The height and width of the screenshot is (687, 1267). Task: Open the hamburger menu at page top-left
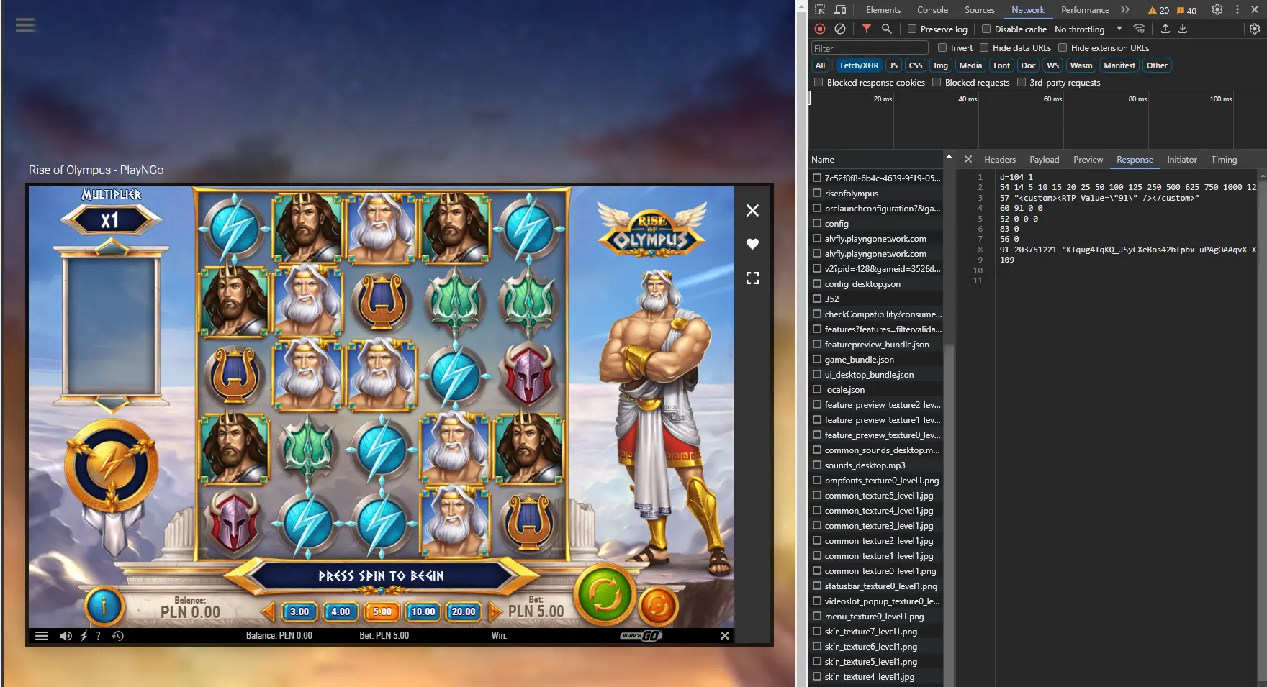click(26, 25)
